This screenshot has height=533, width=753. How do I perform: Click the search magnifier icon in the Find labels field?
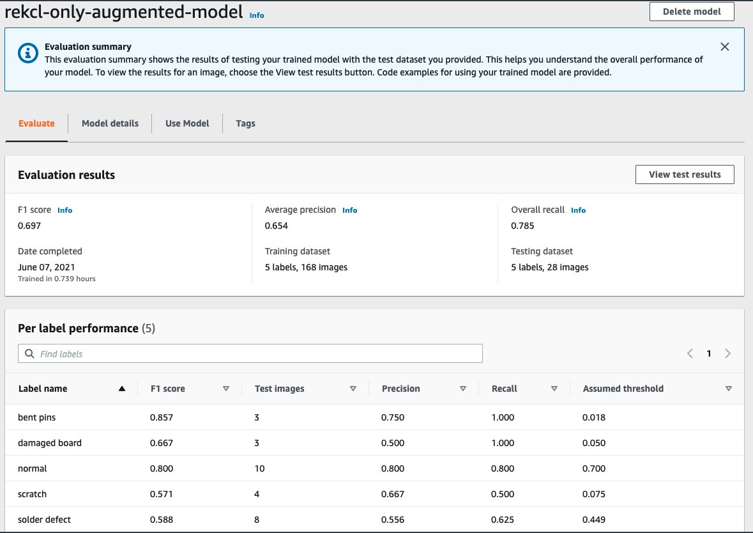click(29, 353)
